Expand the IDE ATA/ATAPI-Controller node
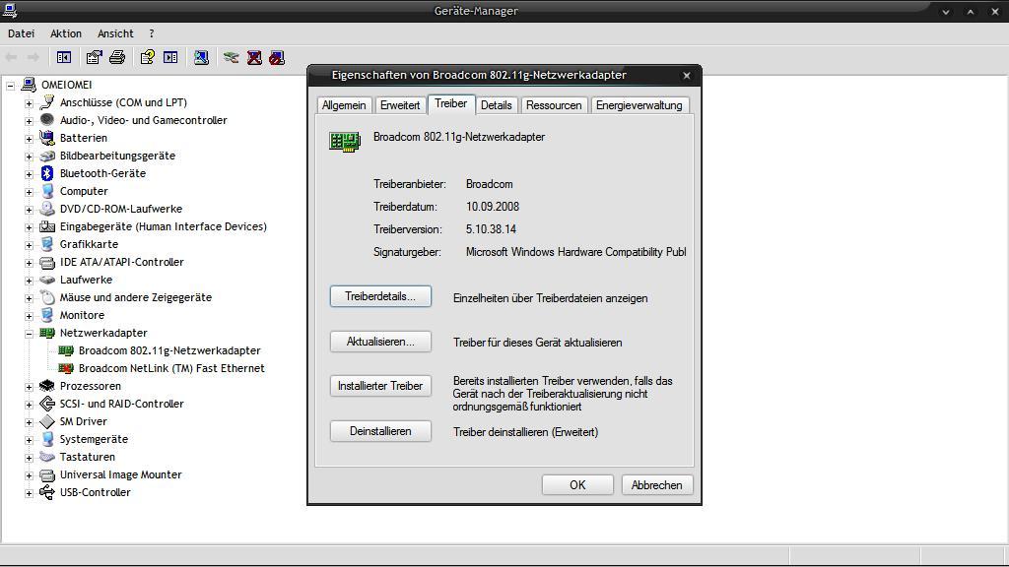1009x567 pixels. (29, 262)
